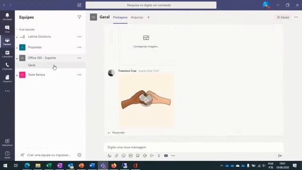This screenshot has width=302, height=170.
Task: Open Chat in the left rail
Action: tap(7, 29)
